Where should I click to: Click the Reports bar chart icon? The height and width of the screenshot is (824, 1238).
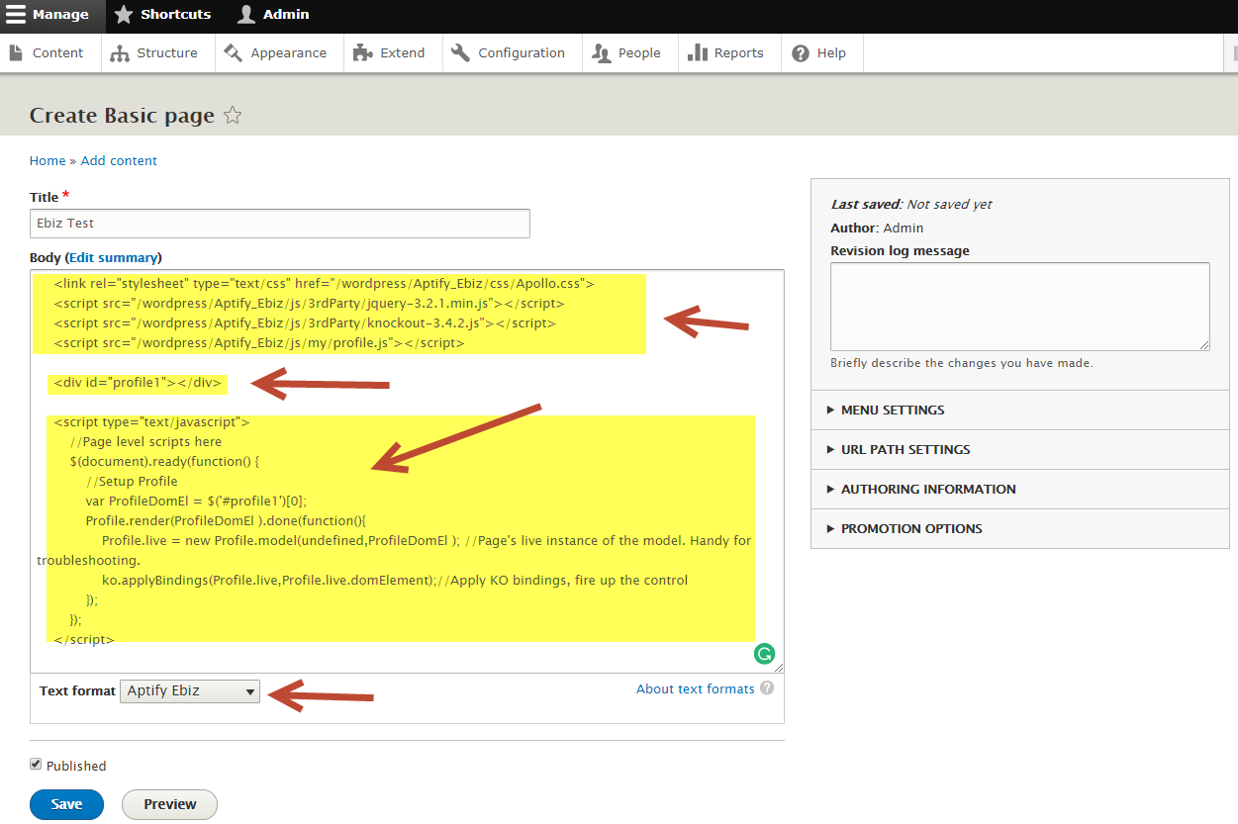click(697, 53)
